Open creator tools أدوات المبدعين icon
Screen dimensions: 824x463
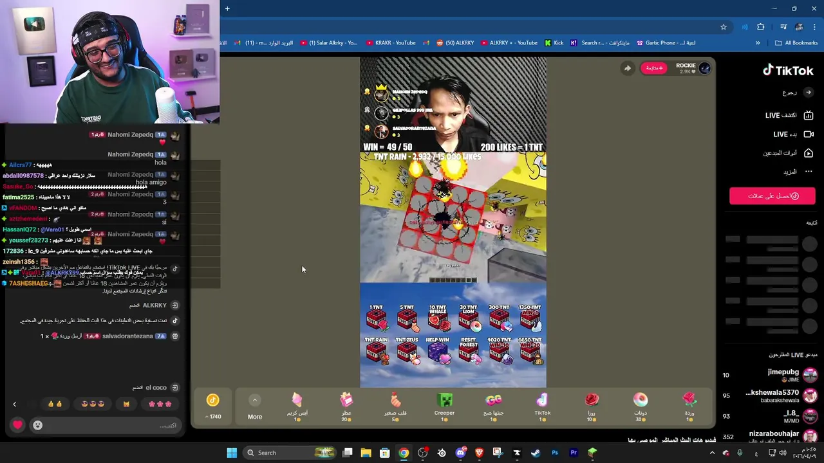(809, 153)
